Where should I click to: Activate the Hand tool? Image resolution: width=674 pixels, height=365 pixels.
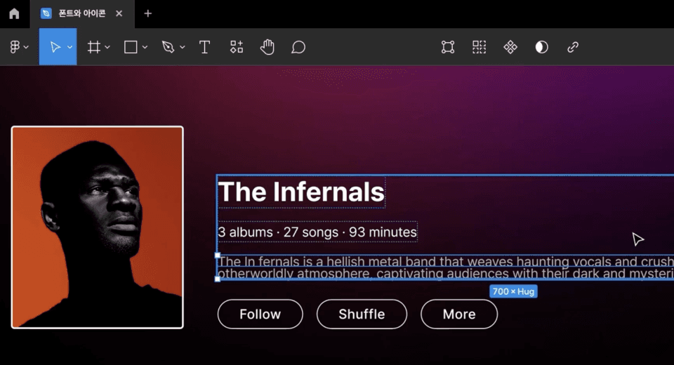coord(267,47)
